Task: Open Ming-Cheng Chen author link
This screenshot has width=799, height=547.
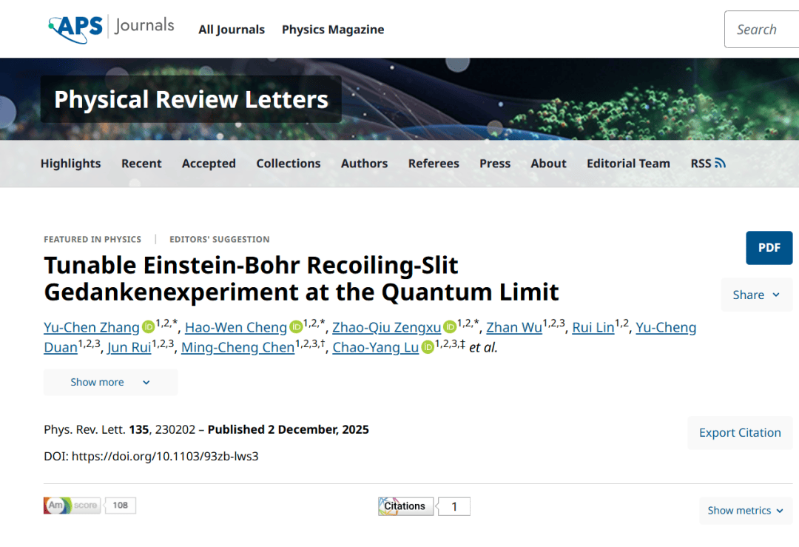Action: pyautogui.click(x=237, y=348)
